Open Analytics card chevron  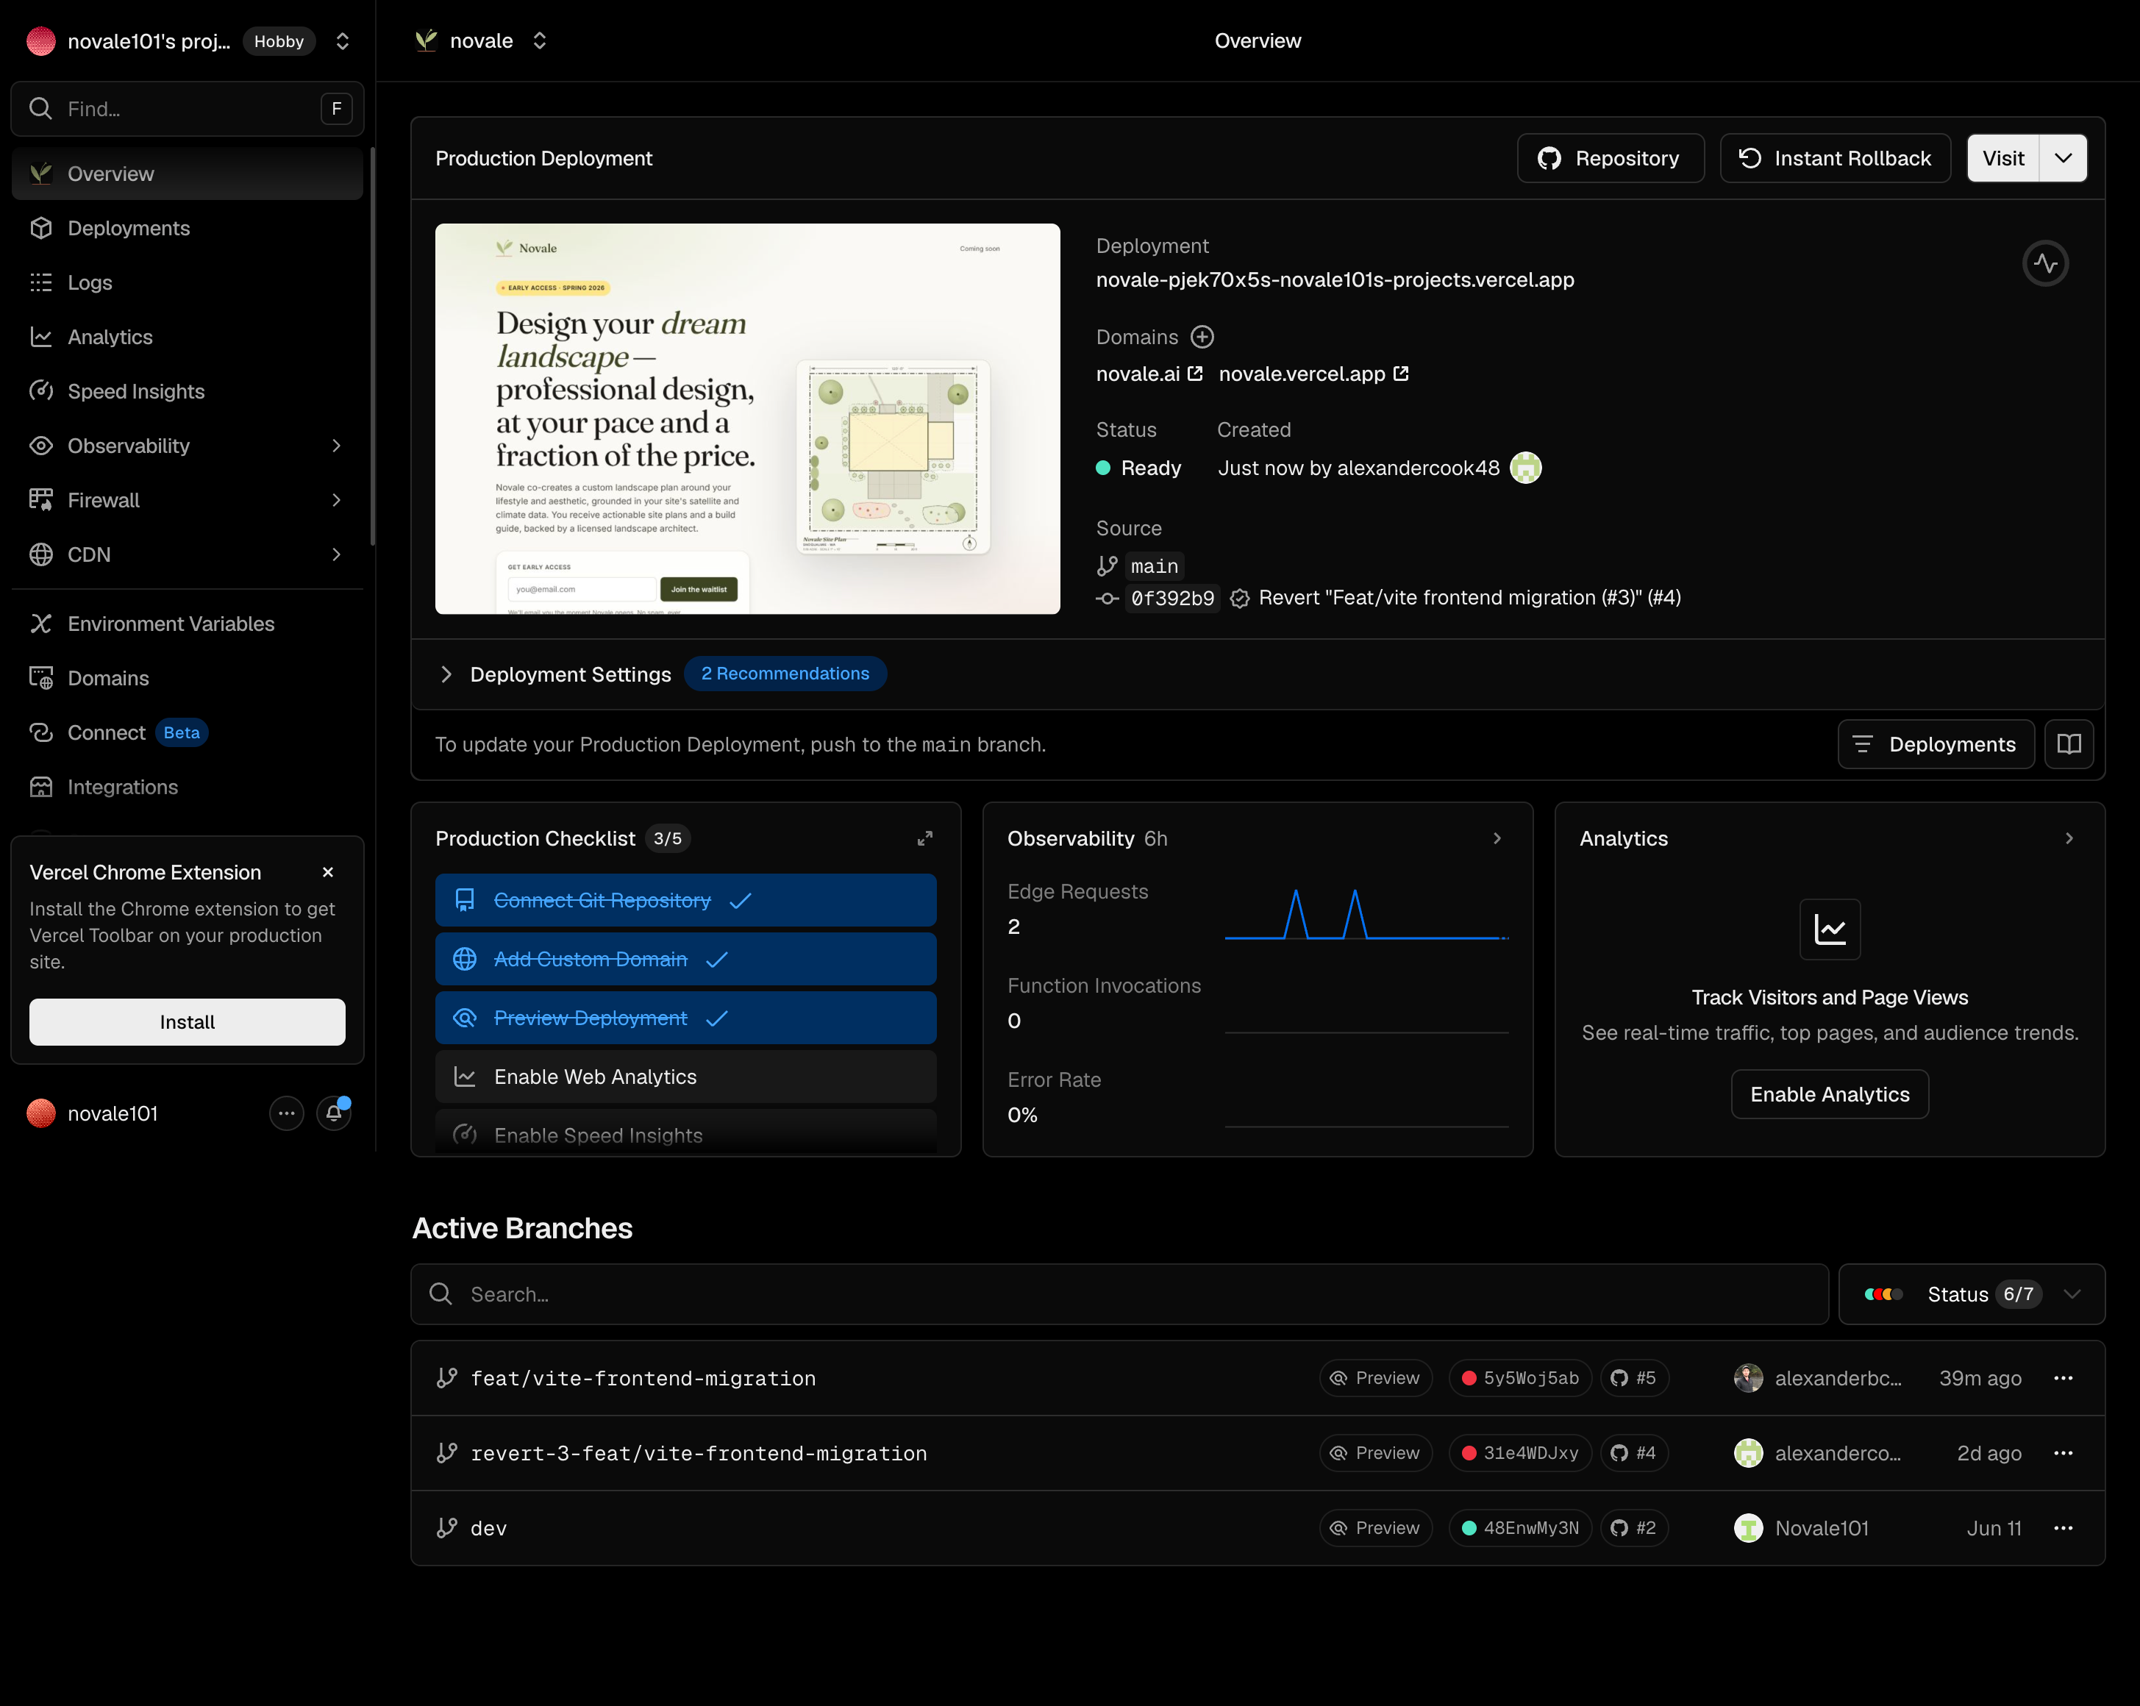click(x=2069, y=838)
